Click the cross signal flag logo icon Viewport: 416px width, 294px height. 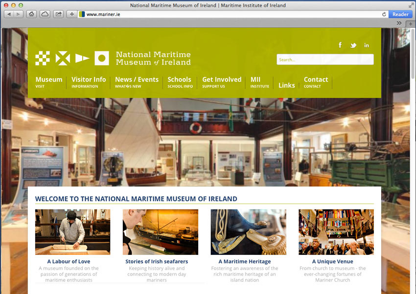click(x=63, y=58)
